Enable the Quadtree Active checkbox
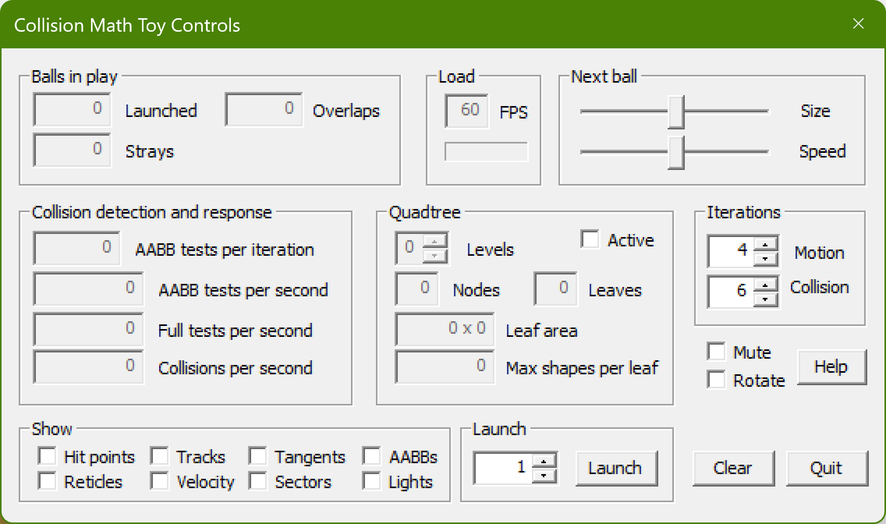This screenshot has width=886, height=524. [x=590, y=240]
